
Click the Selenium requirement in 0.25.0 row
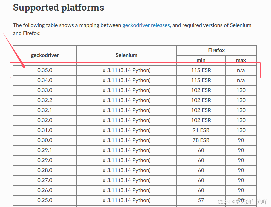tap(127, 200)
